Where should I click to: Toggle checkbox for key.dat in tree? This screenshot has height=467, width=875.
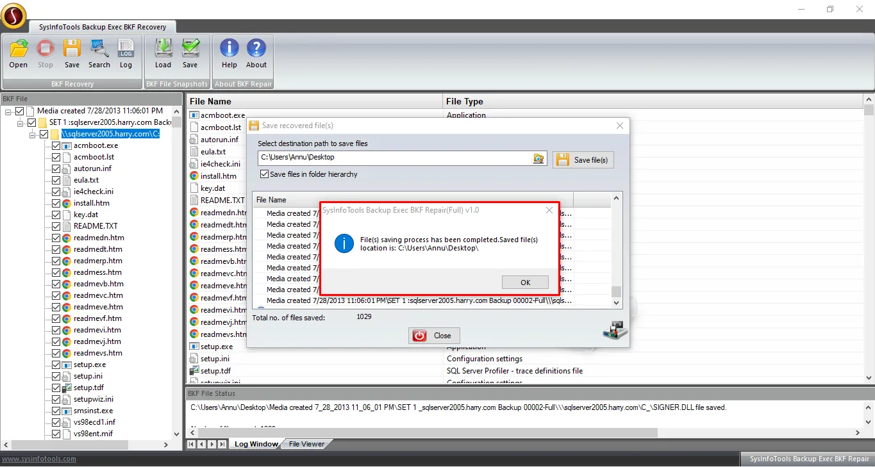(x=56, y=215)
